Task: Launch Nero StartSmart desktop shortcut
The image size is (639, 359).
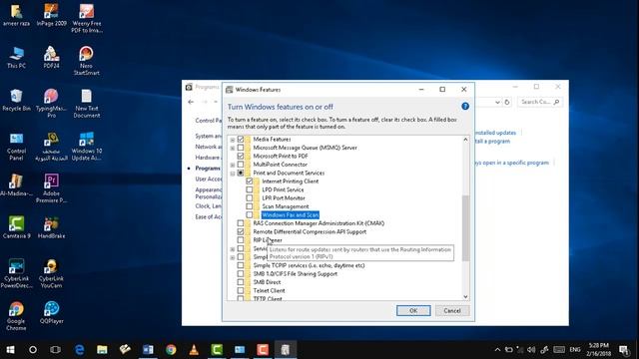Action: (87, 61)
